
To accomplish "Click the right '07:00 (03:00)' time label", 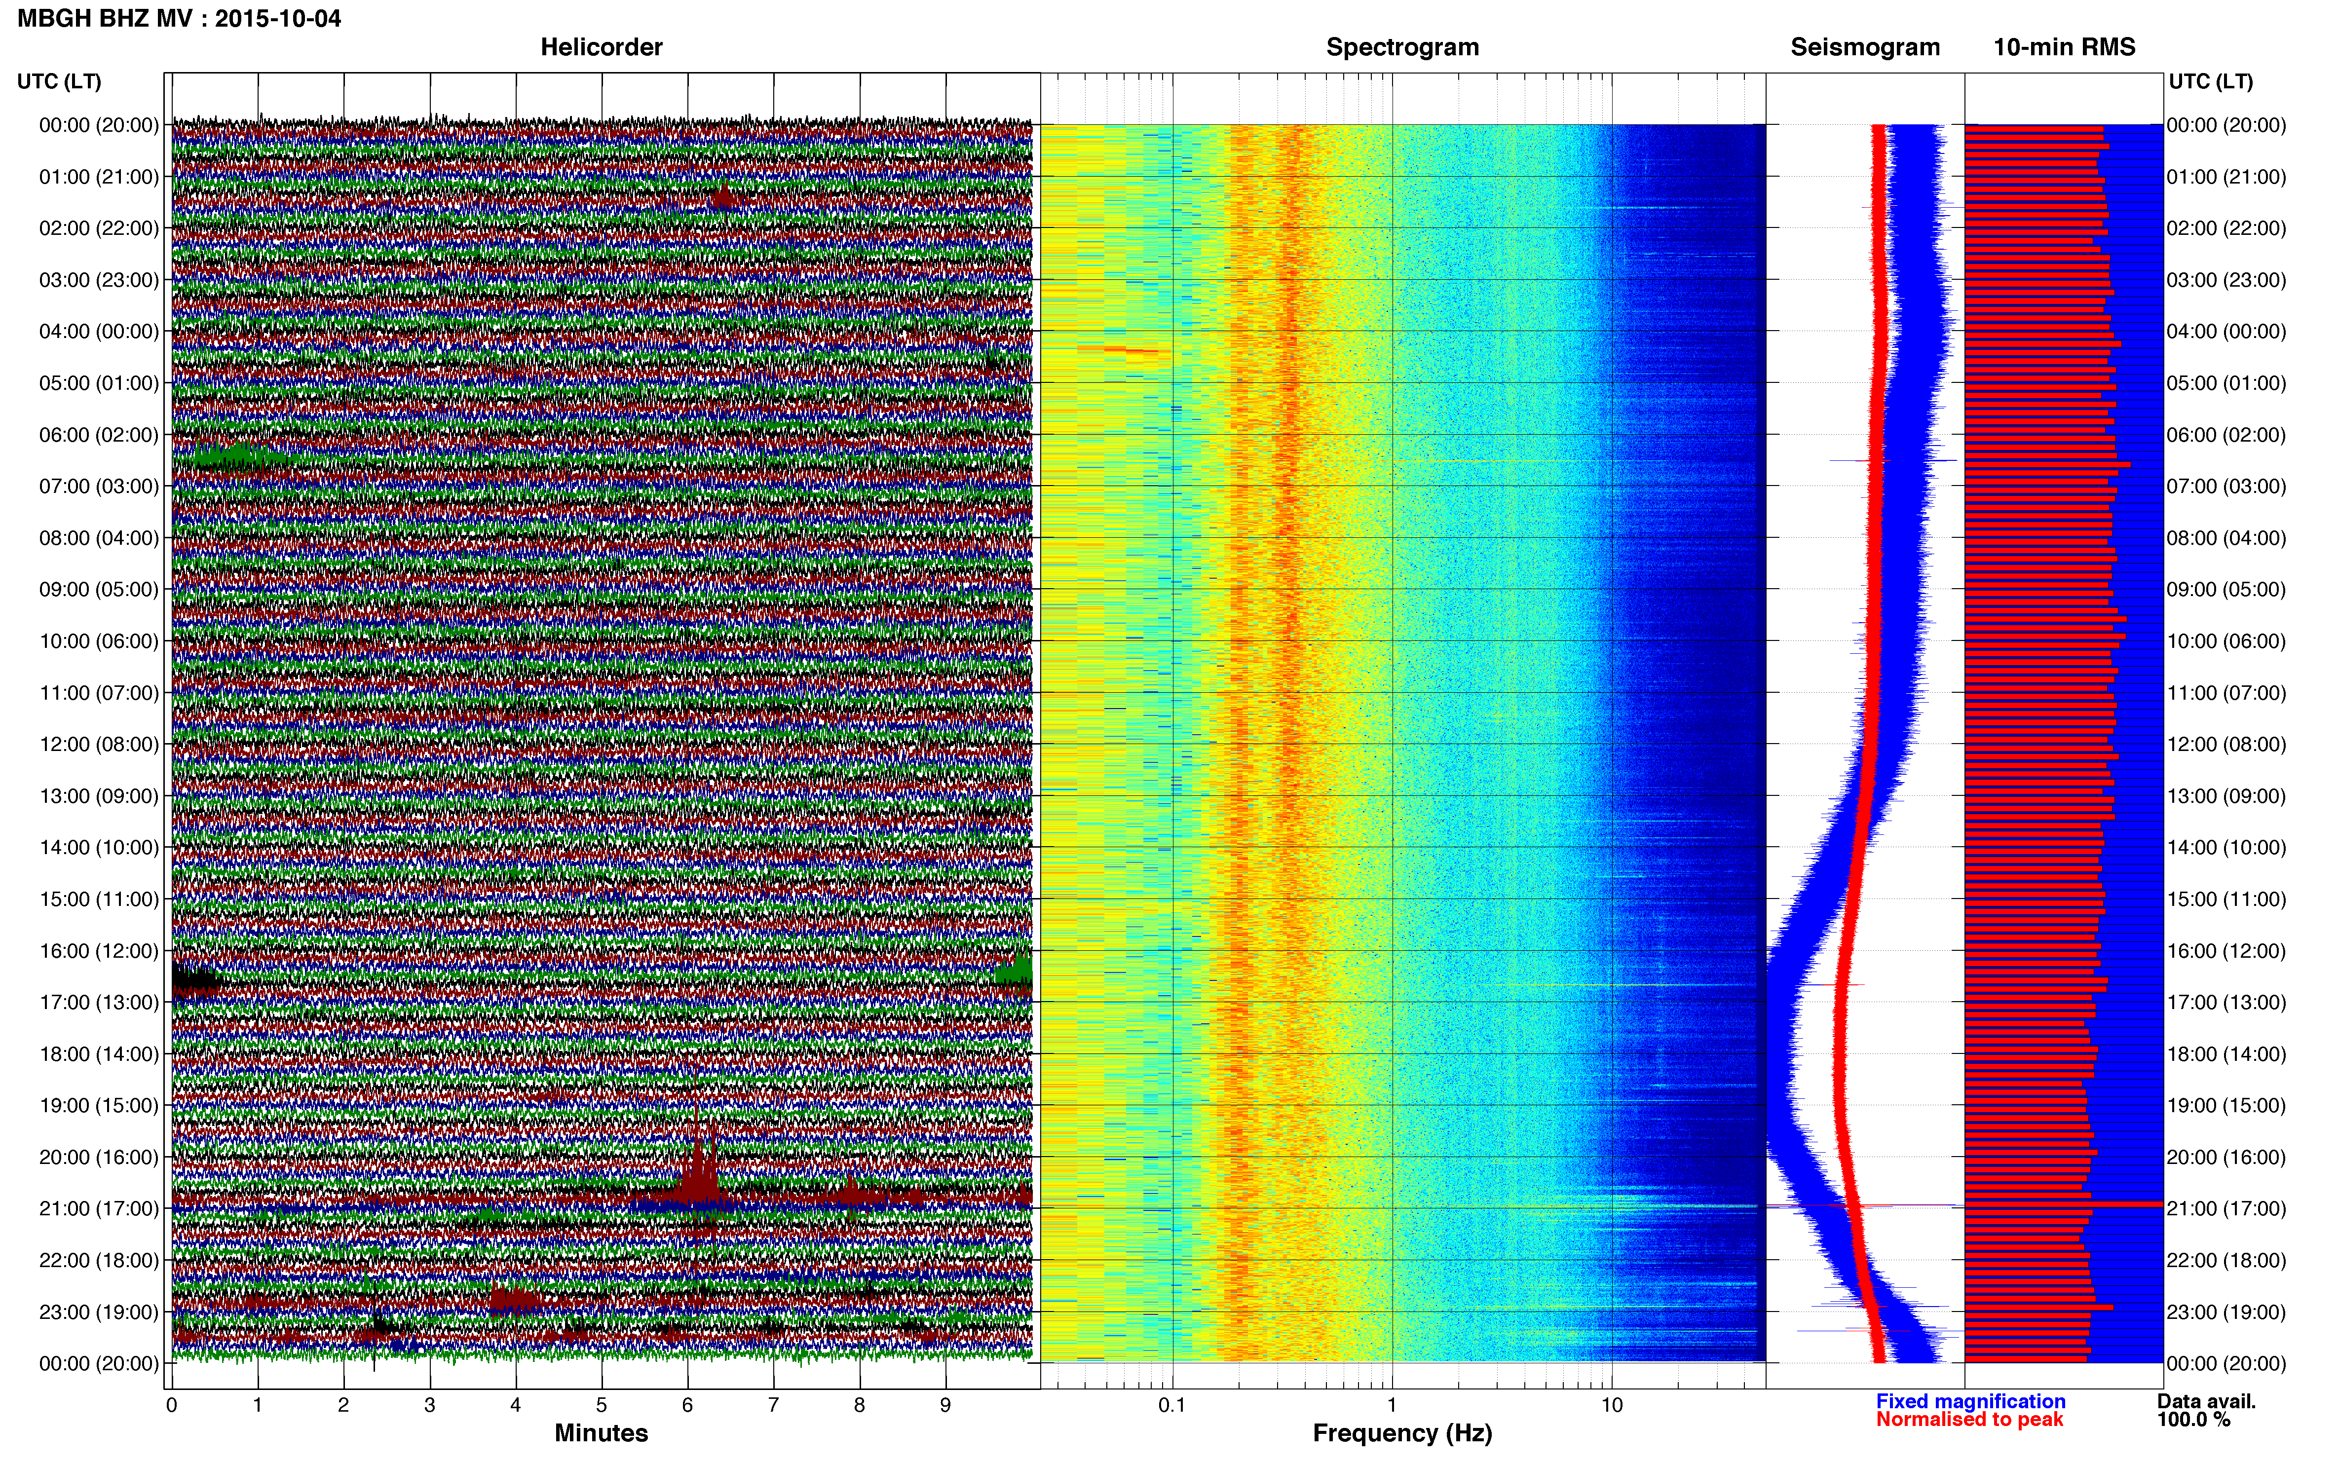I will click(2226, 487).
